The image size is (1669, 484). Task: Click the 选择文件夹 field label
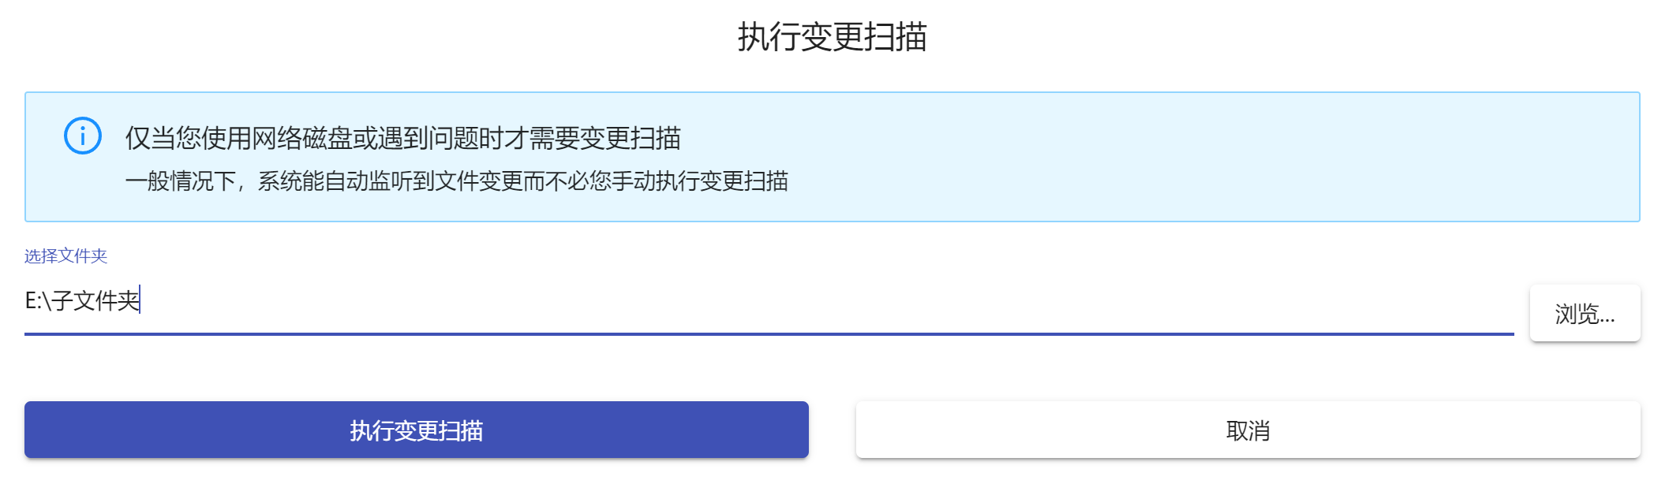coord(65,256)
